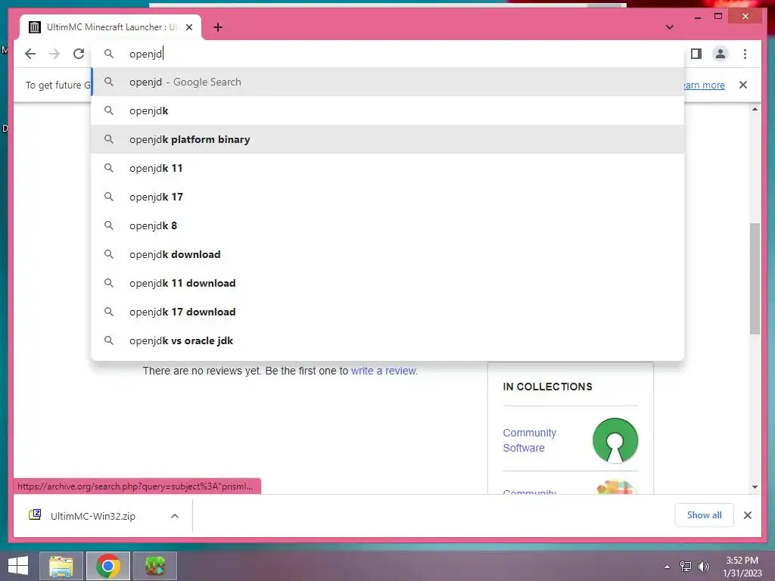Go back using the browser back arrow
This screenshot has height=581, width=775.
tap(30, 54)
